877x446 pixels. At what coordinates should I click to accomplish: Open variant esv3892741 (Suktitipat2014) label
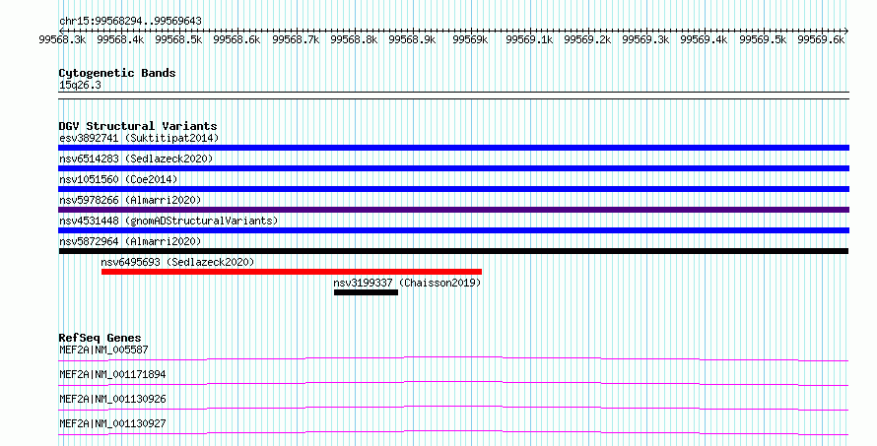tap(139, 138)
